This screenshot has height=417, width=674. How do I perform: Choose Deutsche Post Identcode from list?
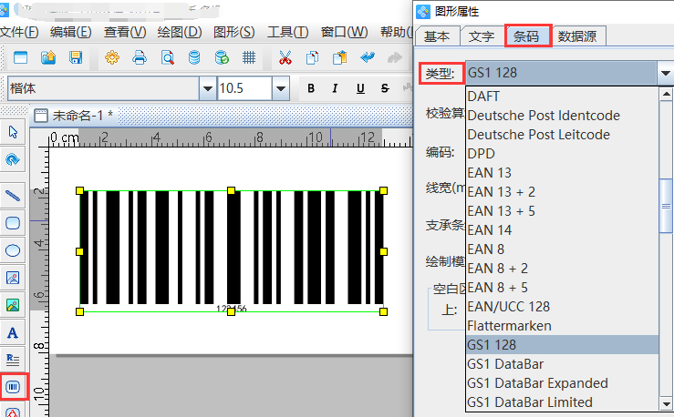562,116
